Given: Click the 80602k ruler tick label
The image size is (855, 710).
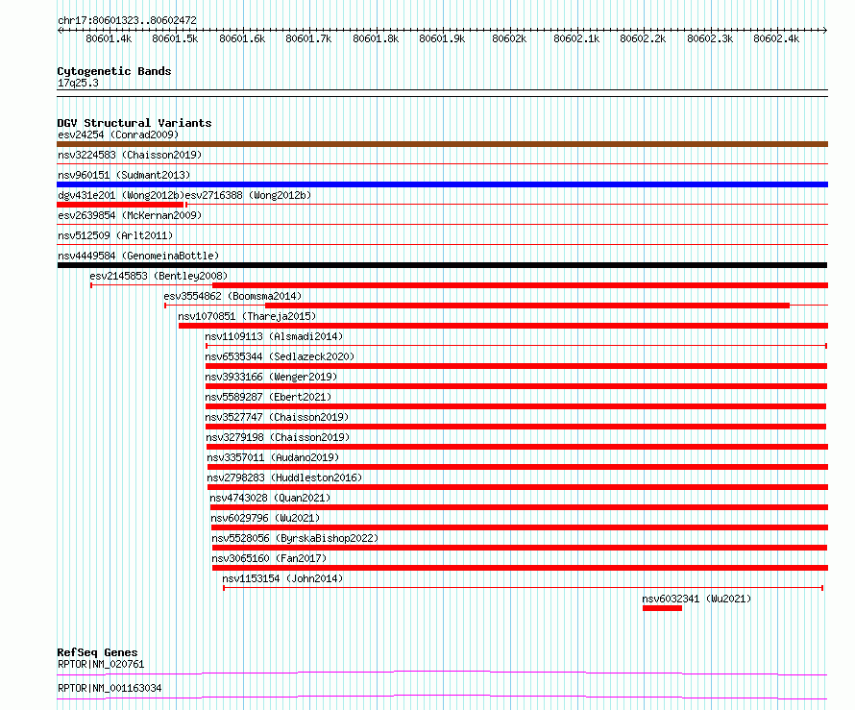Looking at the screenshot, I should pyautogui.click(x=509, y=38).
